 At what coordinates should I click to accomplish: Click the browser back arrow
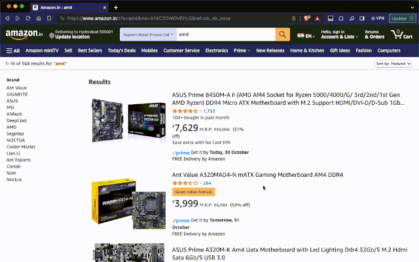click(x=7, y=18)
